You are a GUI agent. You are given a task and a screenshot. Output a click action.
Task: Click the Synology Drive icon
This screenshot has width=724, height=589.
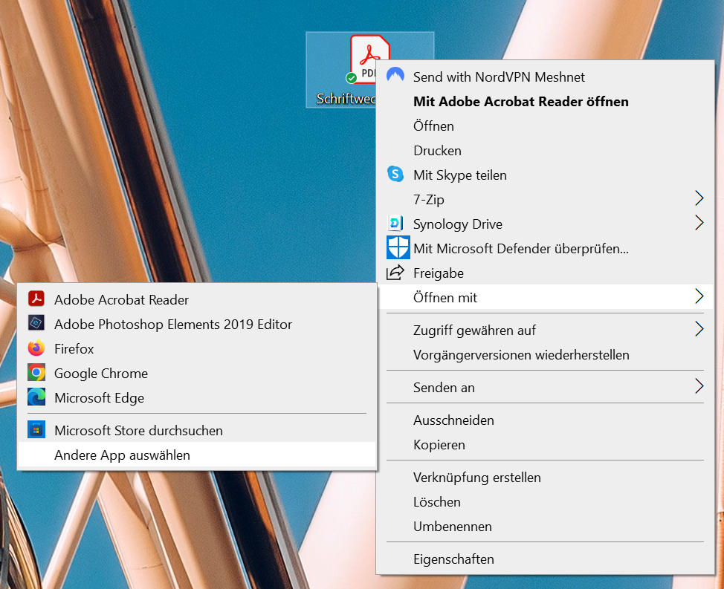[396, 224]
